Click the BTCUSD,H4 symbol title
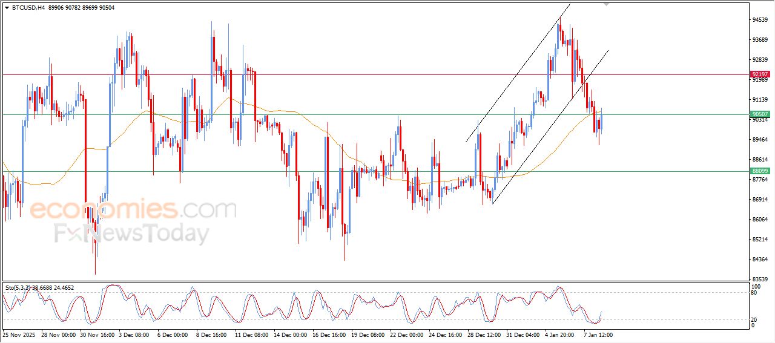This screenshot has height=343, width=775. (x=27, y=8)
